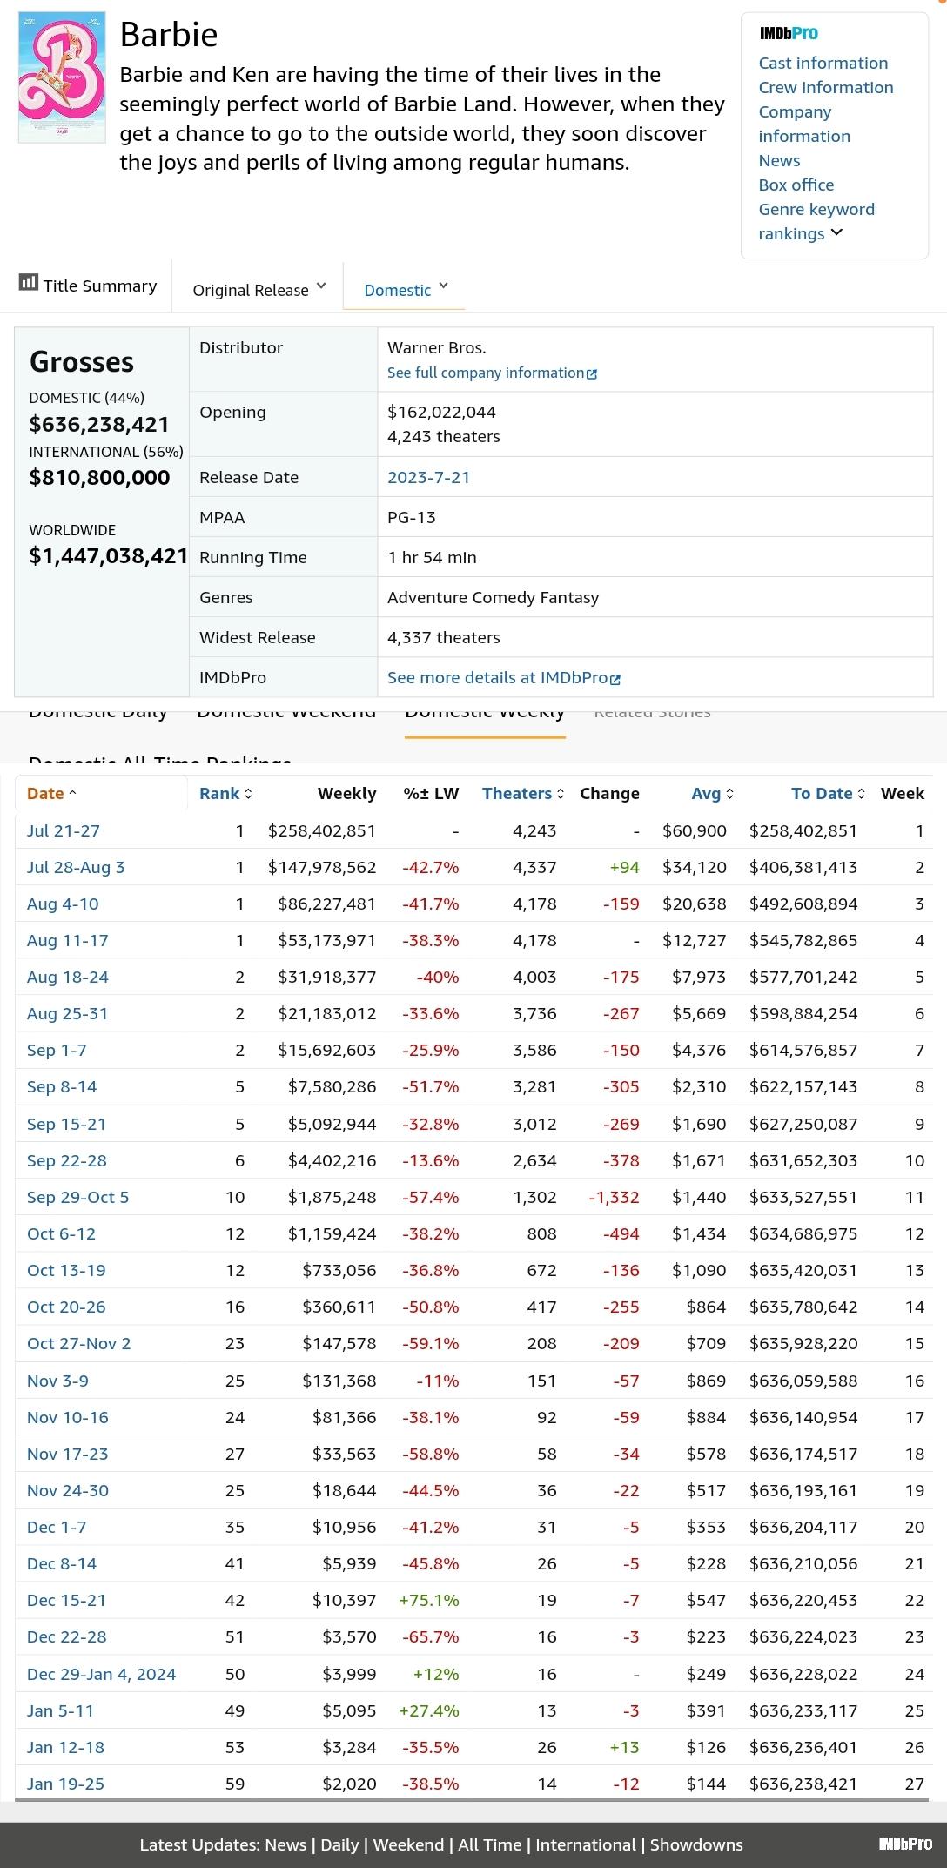The width and height of the screenshot is (947, 1868).
Task: Open the Dec 29-Jan 4, 2024 week link
Action: (102, 1674)
